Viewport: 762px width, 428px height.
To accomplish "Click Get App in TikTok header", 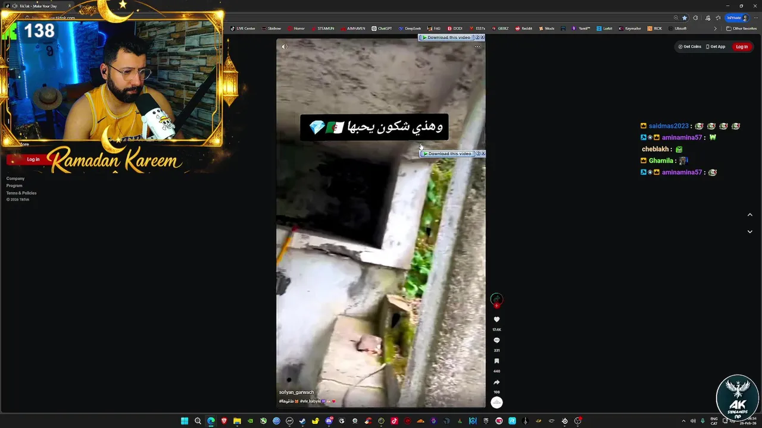I will tap(715, 46).
